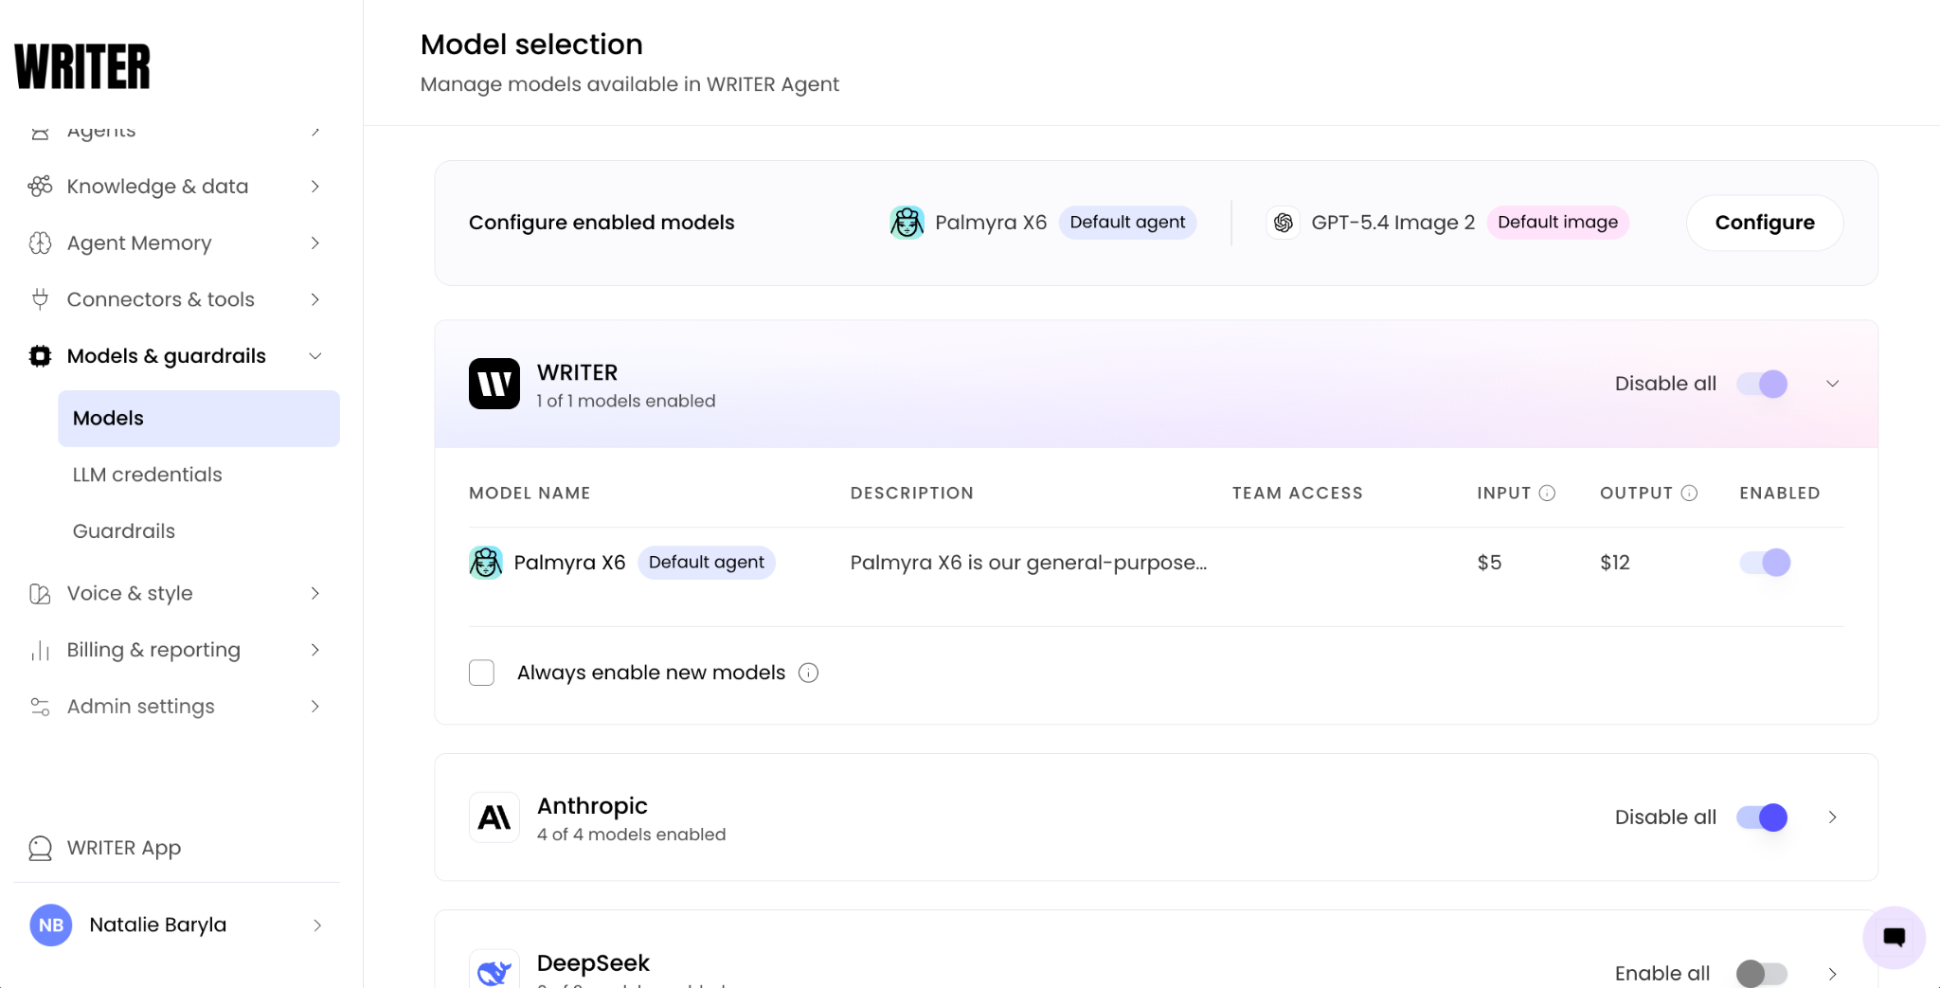The height and width of the screenshot is (988, 1940).
Task: Click the Knowledge & data flower icon
Action: point(40,187)
